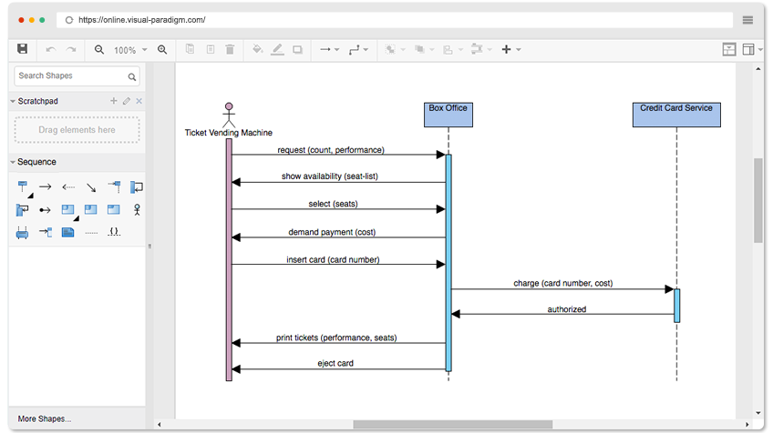Select the dark blue Note shape
Screen dimensions: 773x433
(x=68, y=232)
